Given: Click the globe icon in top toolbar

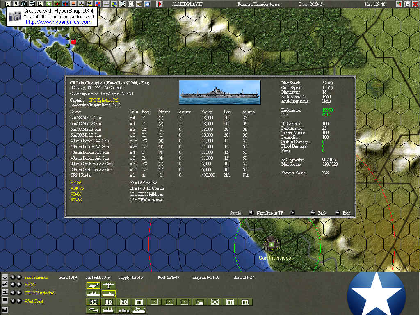Looking at the screenshot, I should point(114,4).
